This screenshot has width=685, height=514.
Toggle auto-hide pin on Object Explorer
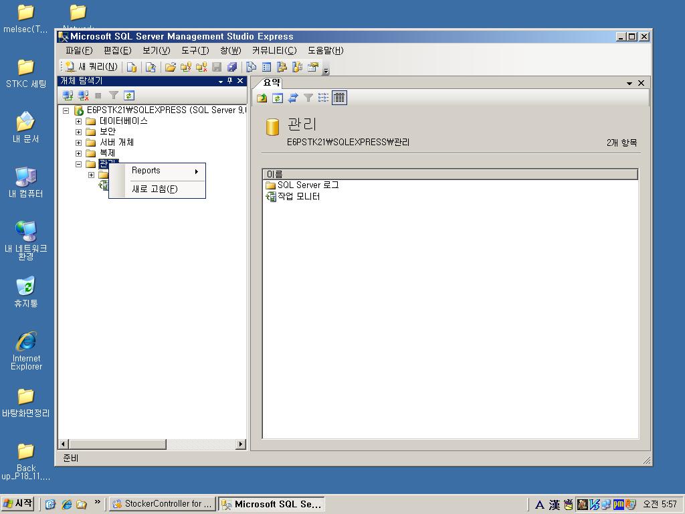pos(230,81)
